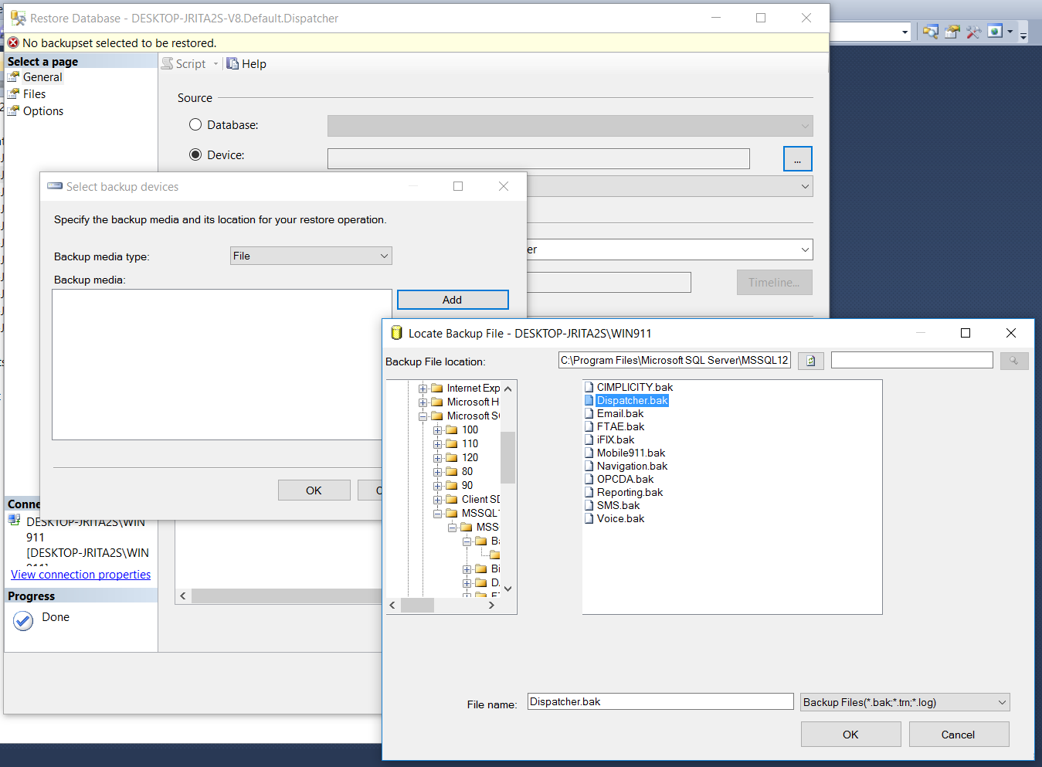Click the hand-over-sheet icon in the main toolbar
The image size is (1042, 767).
952,32
